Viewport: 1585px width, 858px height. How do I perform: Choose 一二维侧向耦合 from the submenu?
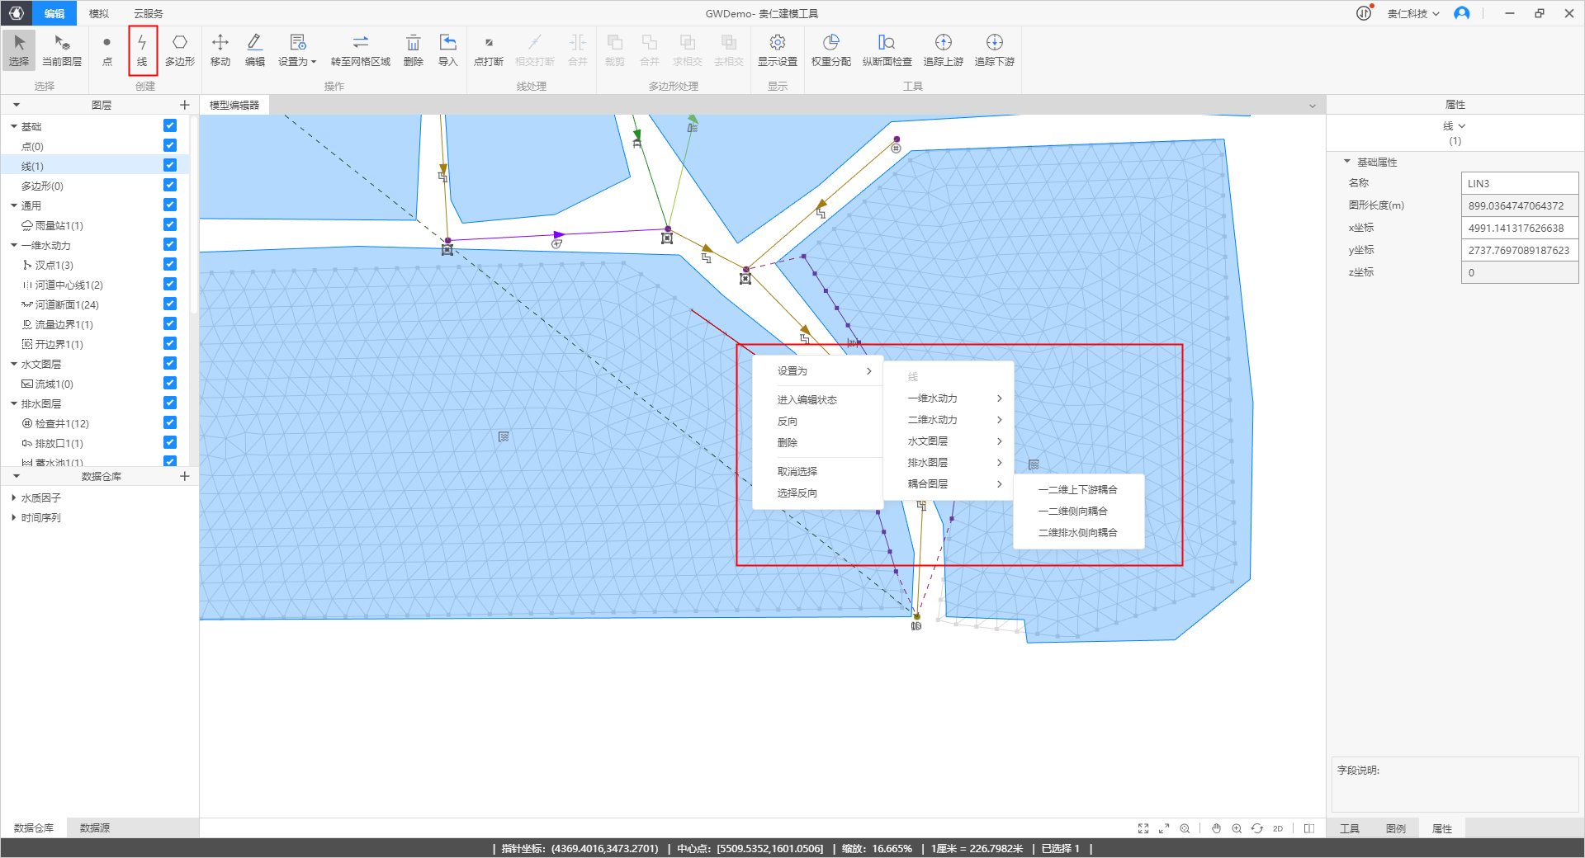point(1072,511)
